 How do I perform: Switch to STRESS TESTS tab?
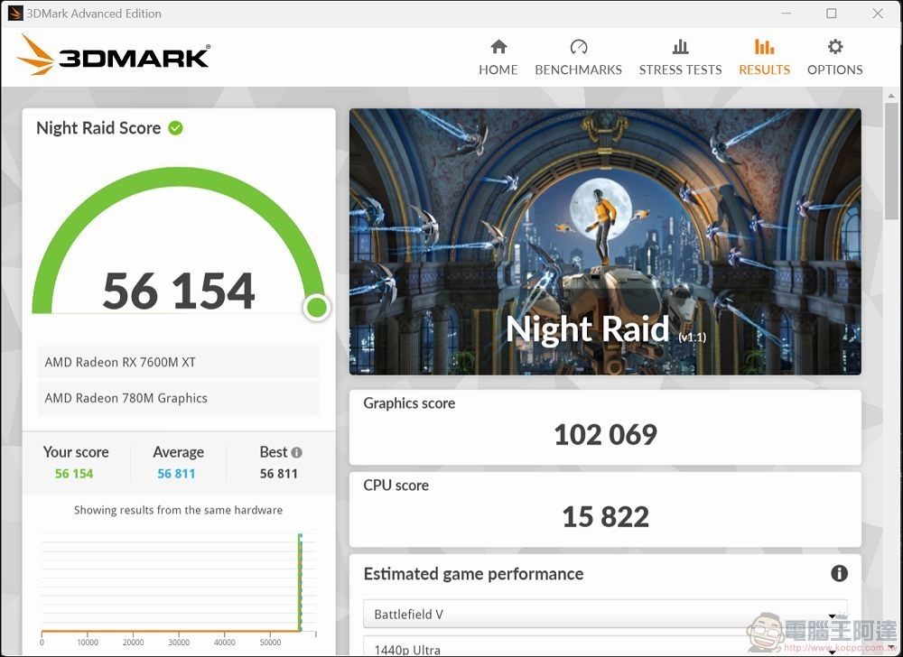point(680,58)
